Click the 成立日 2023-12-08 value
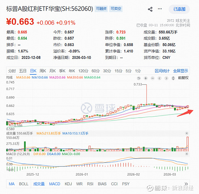 point(31,58)
